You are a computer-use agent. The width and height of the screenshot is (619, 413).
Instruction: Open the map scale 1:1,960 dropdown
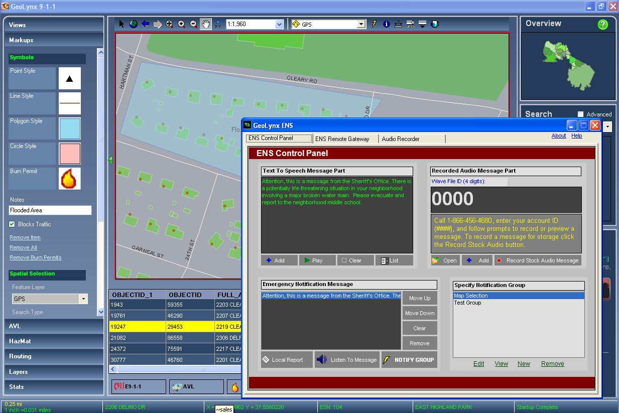click(280, 24)
